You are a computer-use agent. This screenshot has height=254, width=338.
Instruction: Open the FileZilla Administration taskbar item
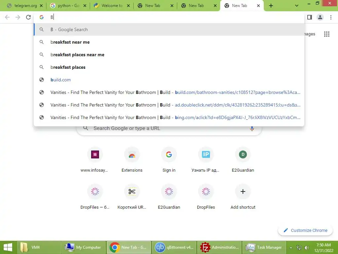point(220,247)
